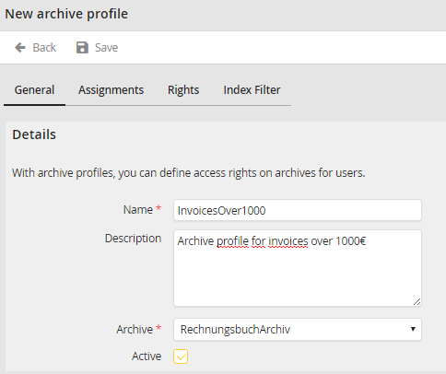Click the 'Description' field label
446x374 pixels.
(x=134, y=239)
